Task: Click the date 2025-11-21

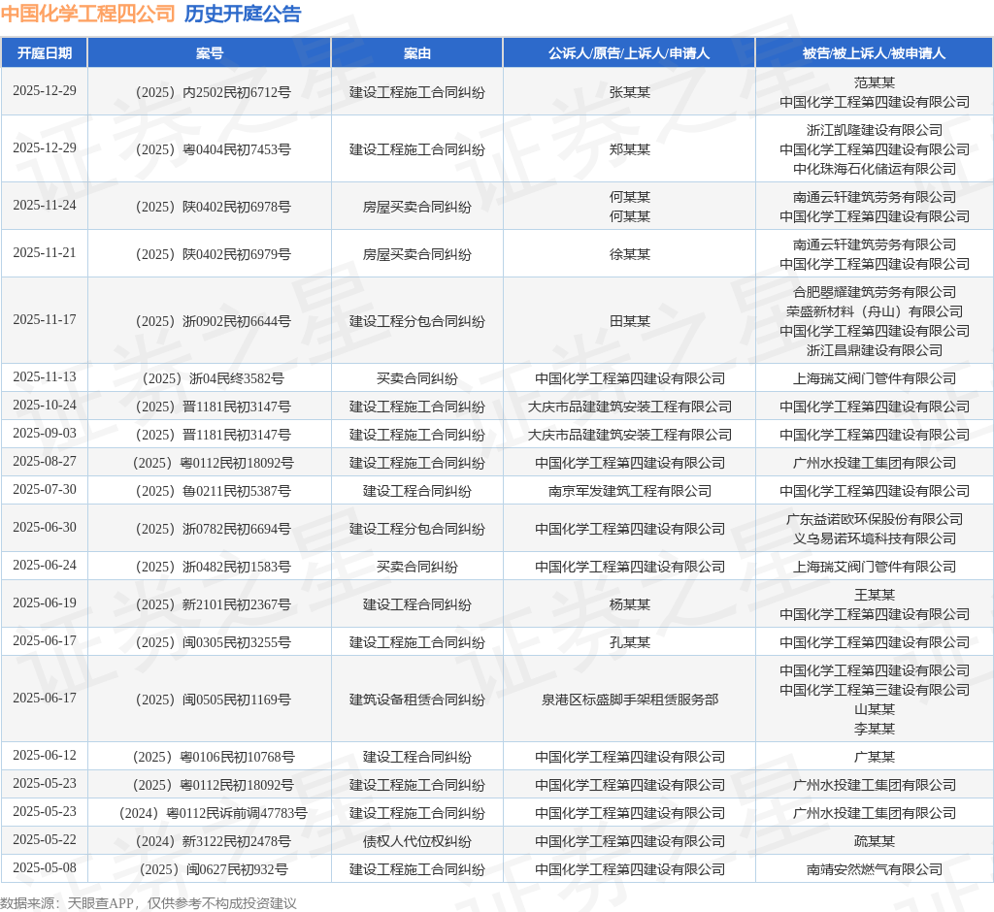Action: (x=45, y=253)
